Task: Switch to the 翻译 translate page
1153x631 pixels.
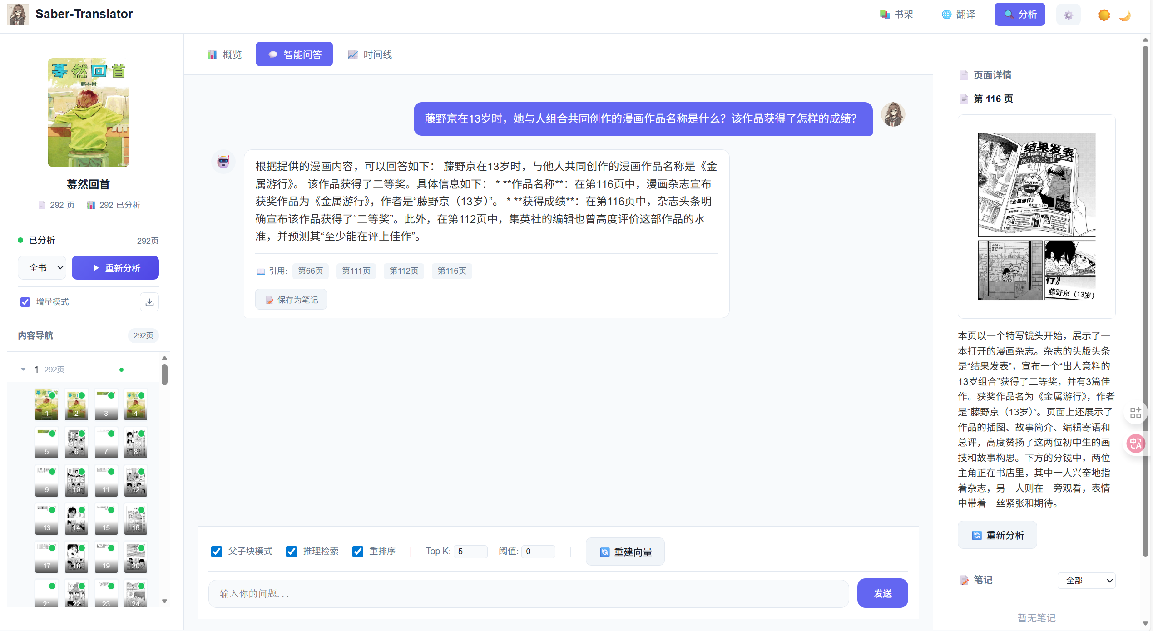Action: 958,14
